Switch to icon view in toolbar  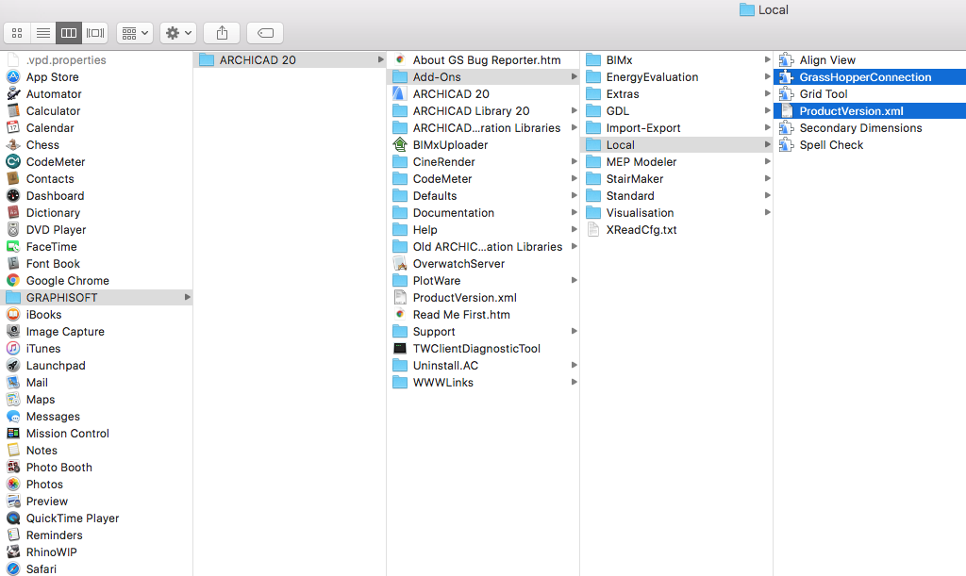[x=17, y=33]
